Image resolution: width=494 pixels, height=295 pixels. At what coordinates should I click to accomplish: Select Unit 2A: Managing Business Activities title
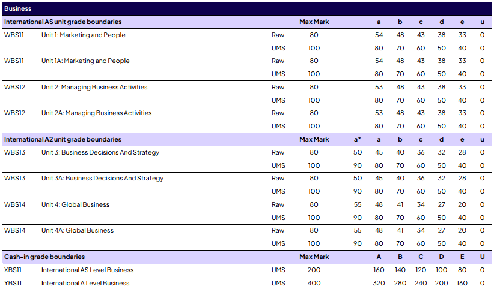click(96, 113)
